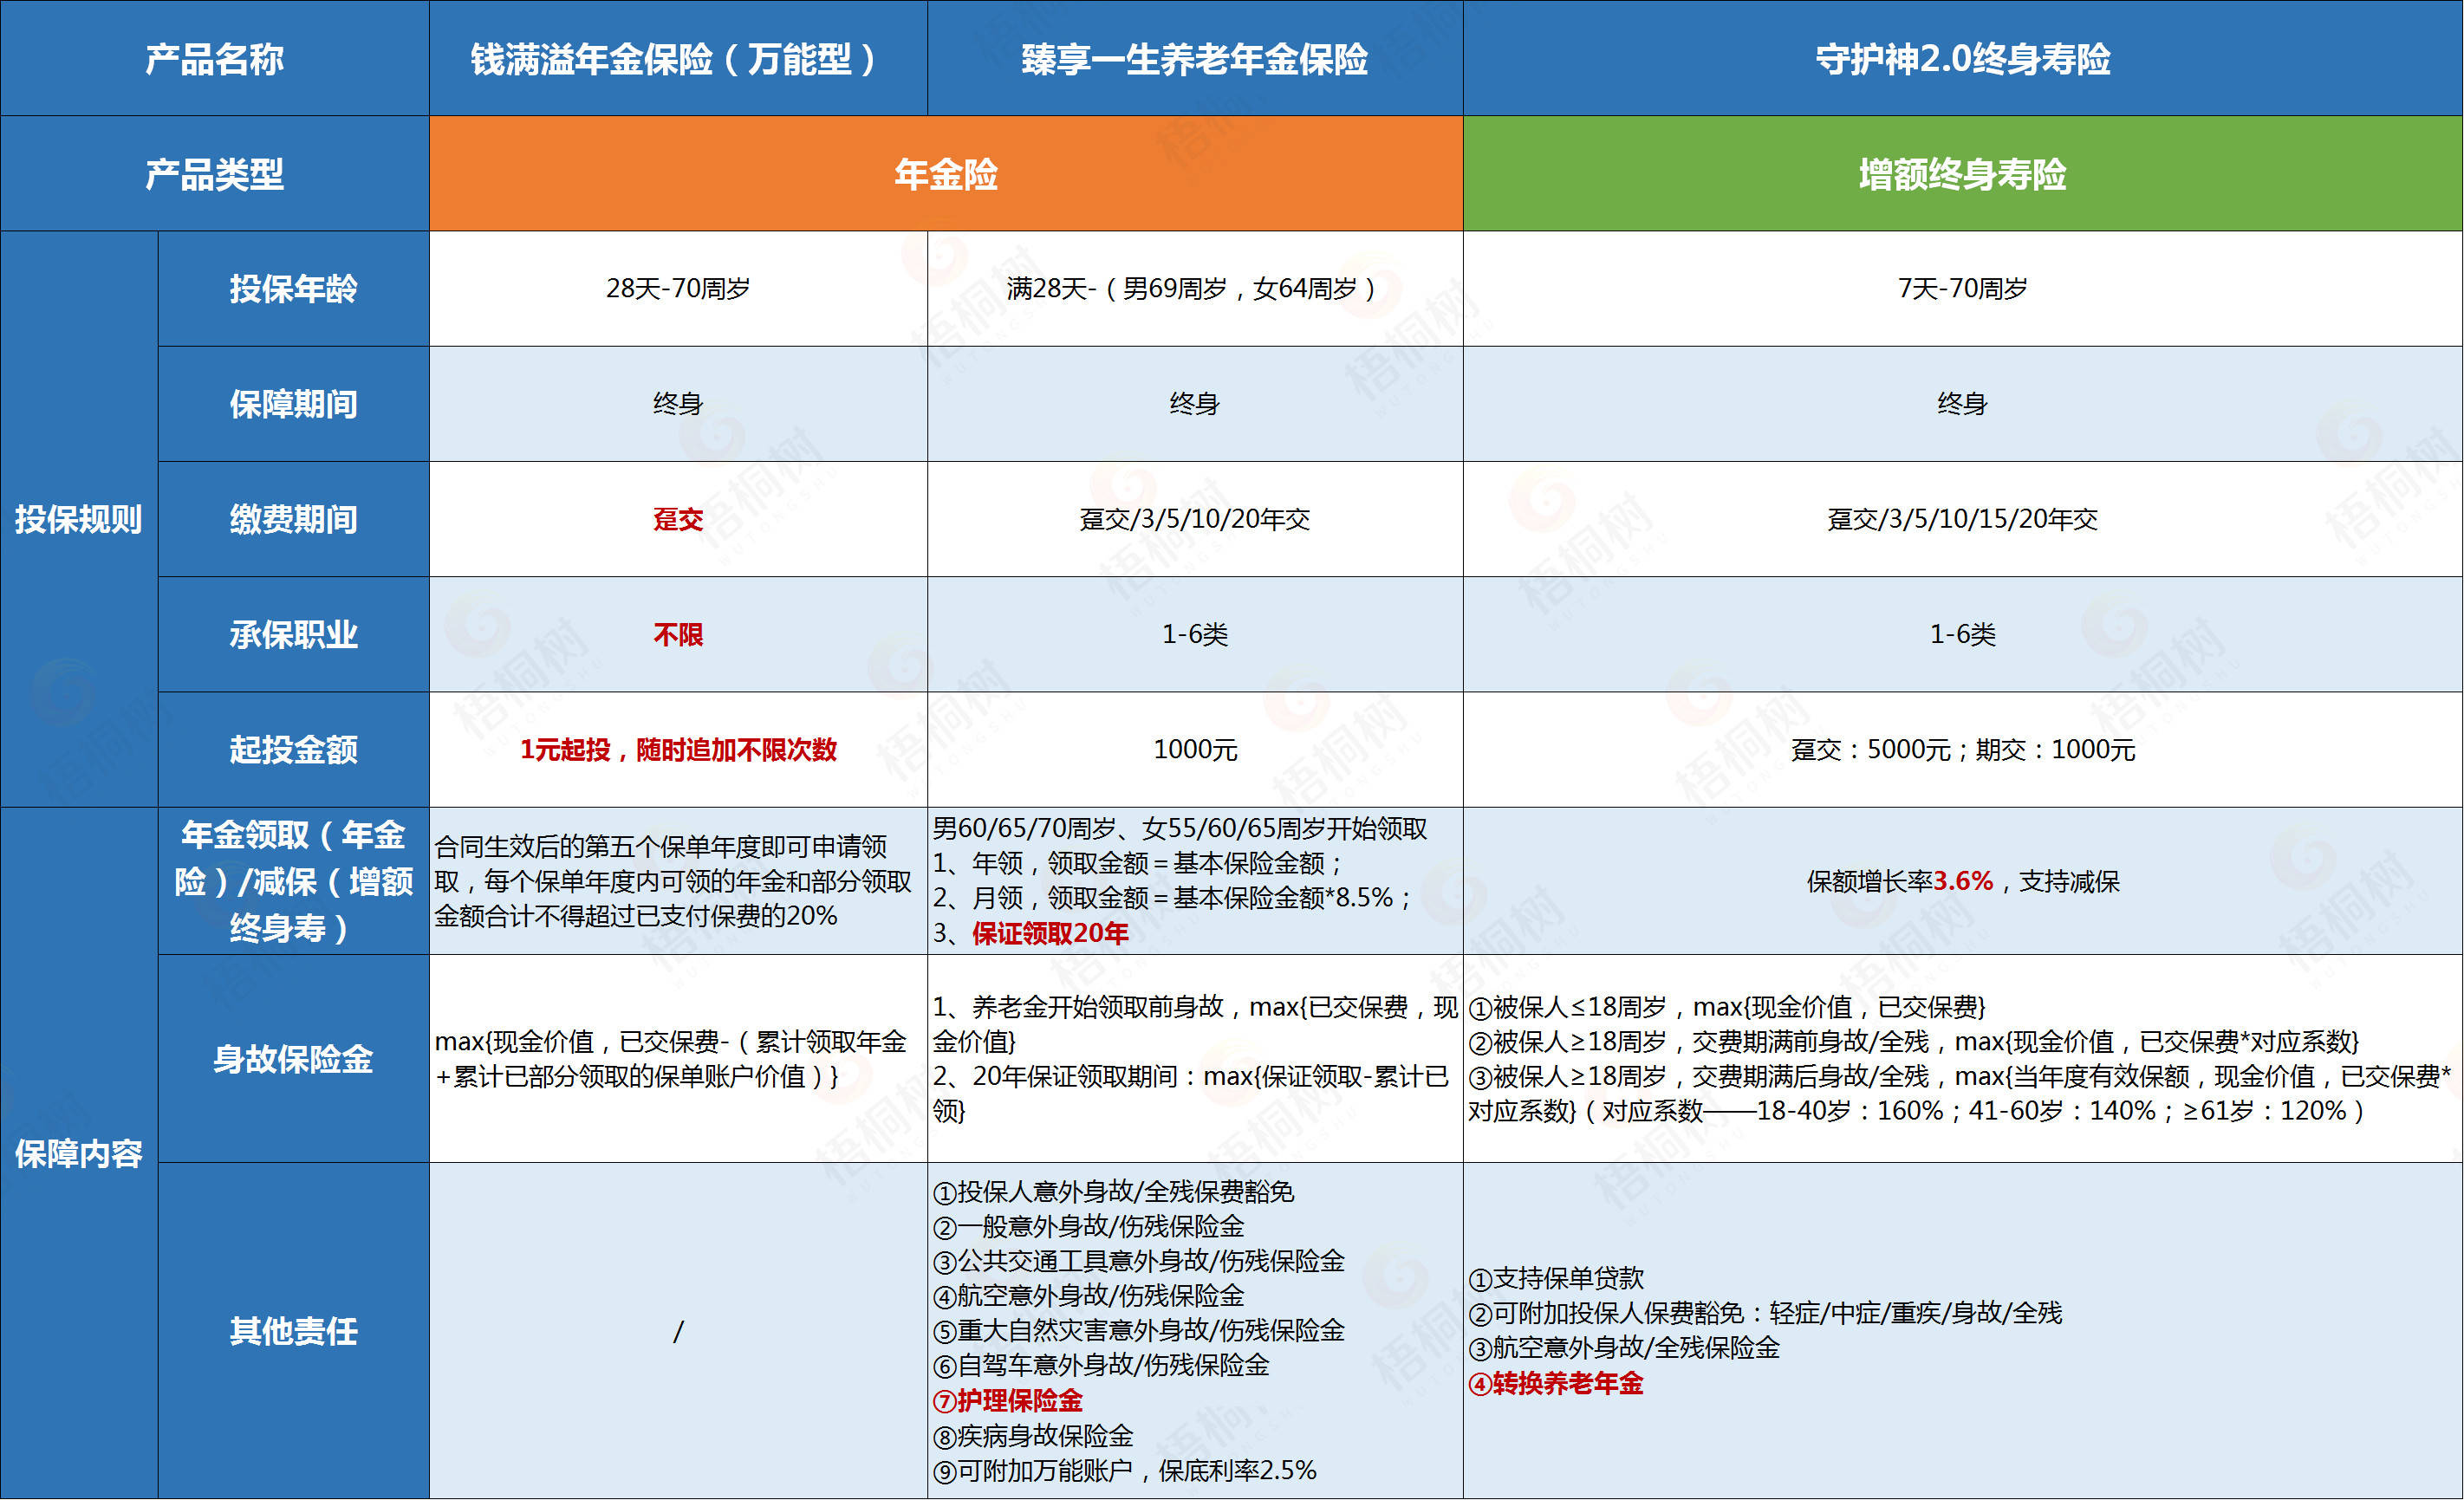Select '终身' under 钱满溢年金保险

[678, 404]
